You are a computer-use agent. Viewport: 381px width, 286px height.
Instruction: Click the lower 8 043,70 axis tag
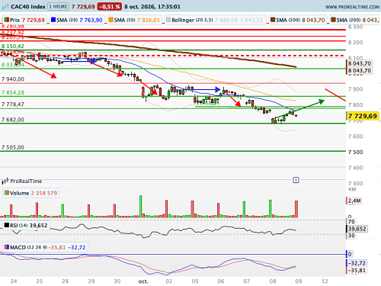[359, 70]
